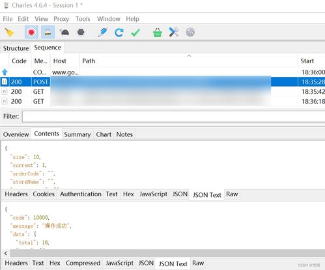The width and height of the screenshot is (325, 270).
Task: Show request Raw tab beside JSON Text
Action: click(232, 194)
